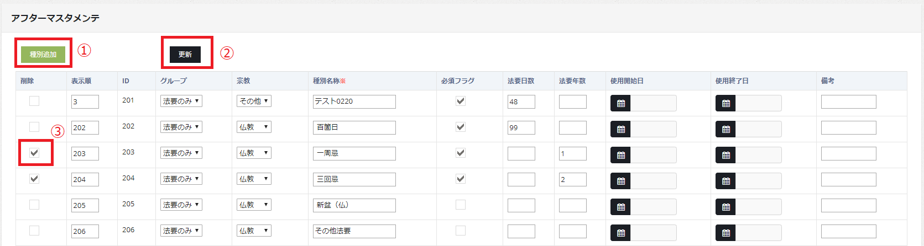Open start date calendar for テスト0220 row
Image resolution: width=924 pixels, height=246 pixels.
tap(620, 103)
